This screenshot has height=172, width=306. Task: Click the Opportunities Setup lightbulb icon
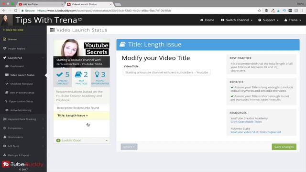[x=6, y=101]
